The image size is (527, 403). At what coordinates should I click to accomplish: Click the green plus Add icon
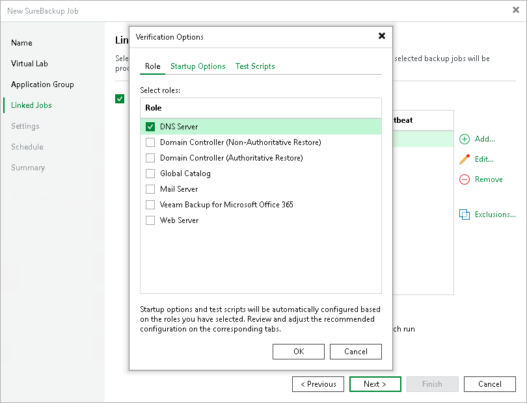pyautogui.click(x=465, y=139)
